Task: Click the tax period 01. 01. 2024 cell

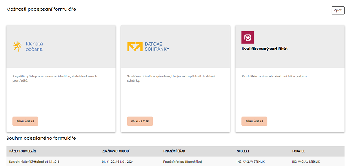Action: [x=118, y=161]
